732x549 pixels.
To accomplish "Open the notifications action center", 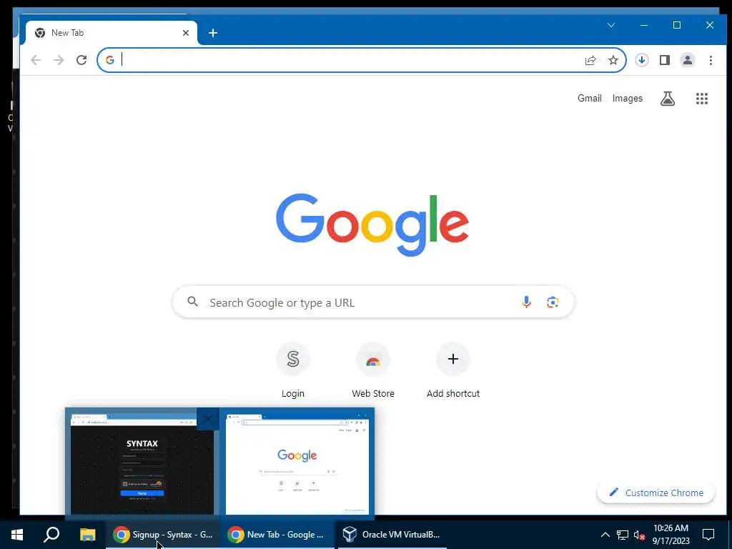I will [x=708, y=535].
